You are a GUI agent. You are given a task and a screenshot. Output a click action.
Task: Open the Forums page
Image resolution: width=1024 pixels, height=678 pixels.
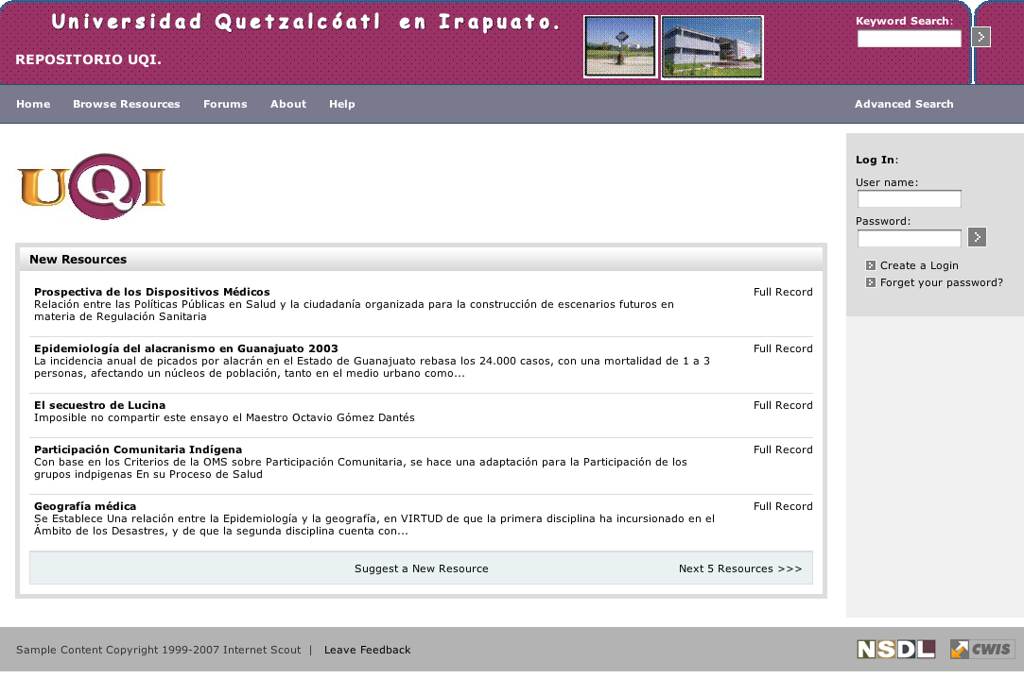click(x=225, y=104)
